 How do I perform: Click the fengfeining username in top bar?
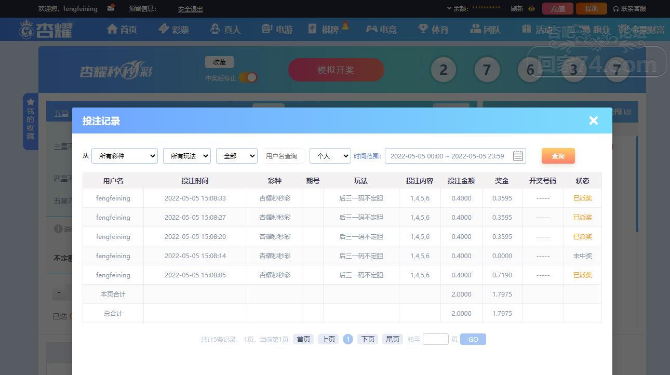click(x=80, y=9)
